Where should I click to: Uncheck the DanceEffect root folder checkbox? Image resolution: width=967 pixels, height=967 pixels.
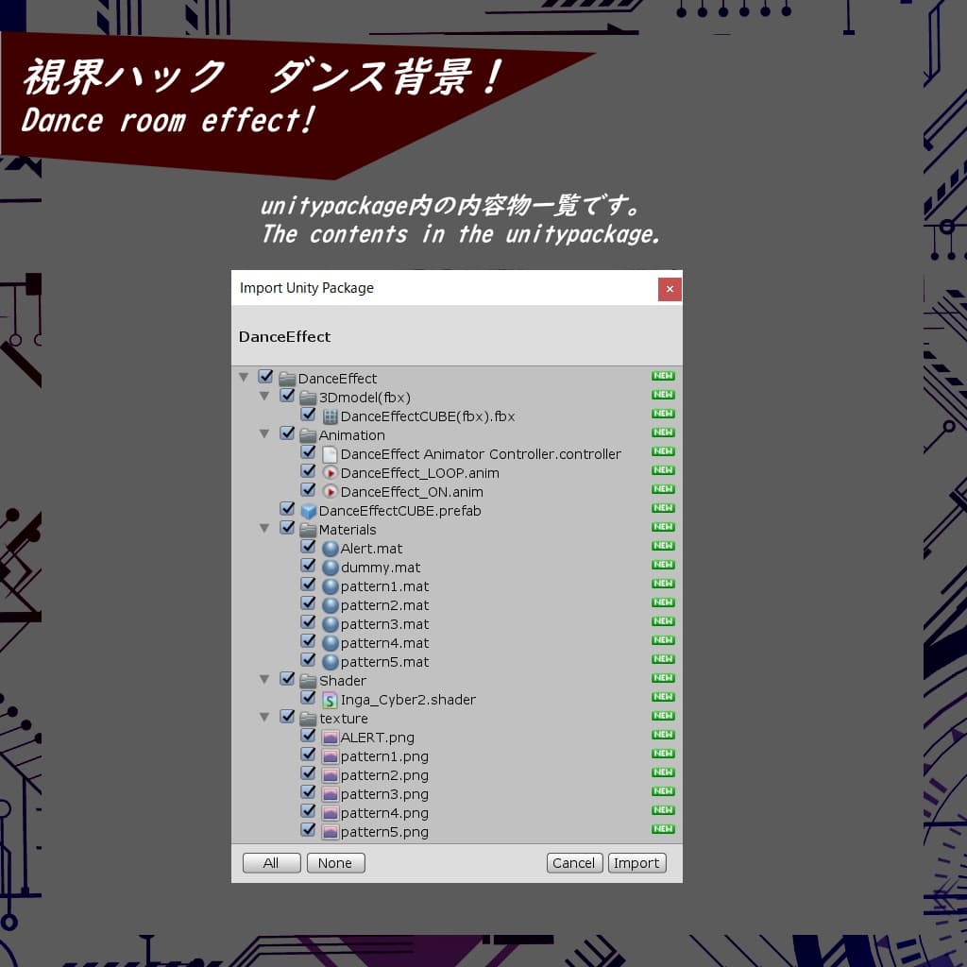265,376
